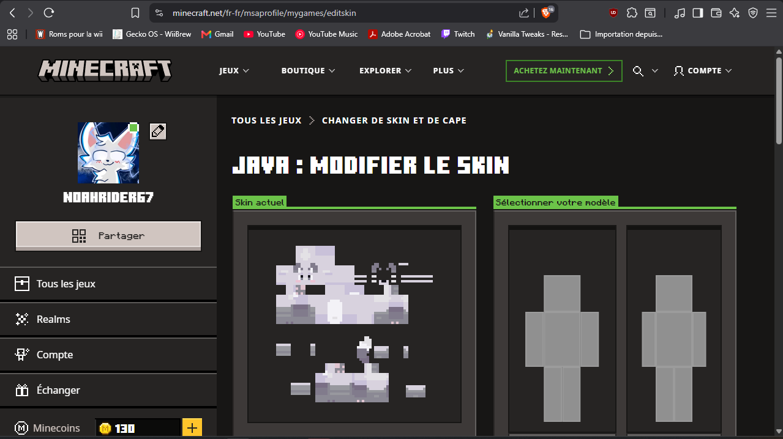Click ACHETEZ MAINTENANT button
This screenshot has height=439, width=783.
pyautogui.click(x=564, y=71)
